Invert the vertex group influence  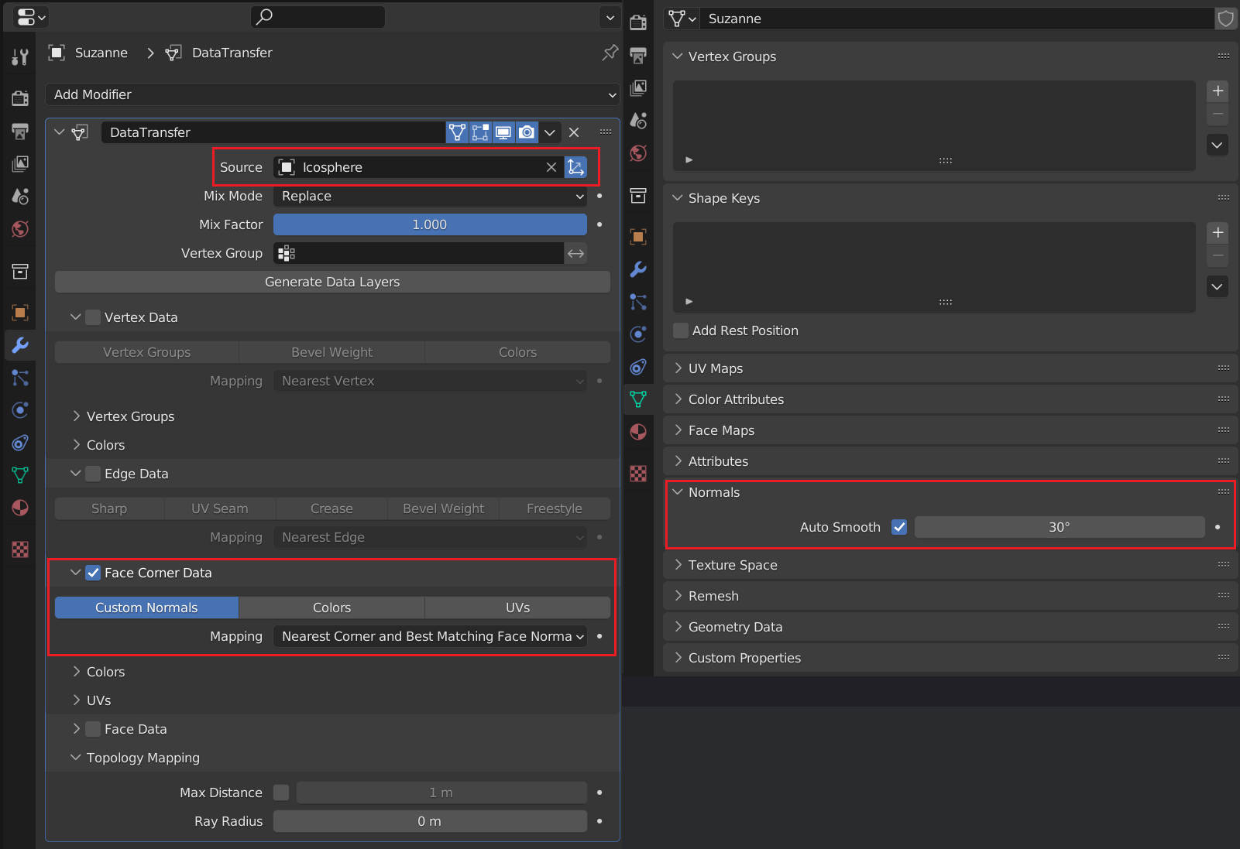[575, 253]
